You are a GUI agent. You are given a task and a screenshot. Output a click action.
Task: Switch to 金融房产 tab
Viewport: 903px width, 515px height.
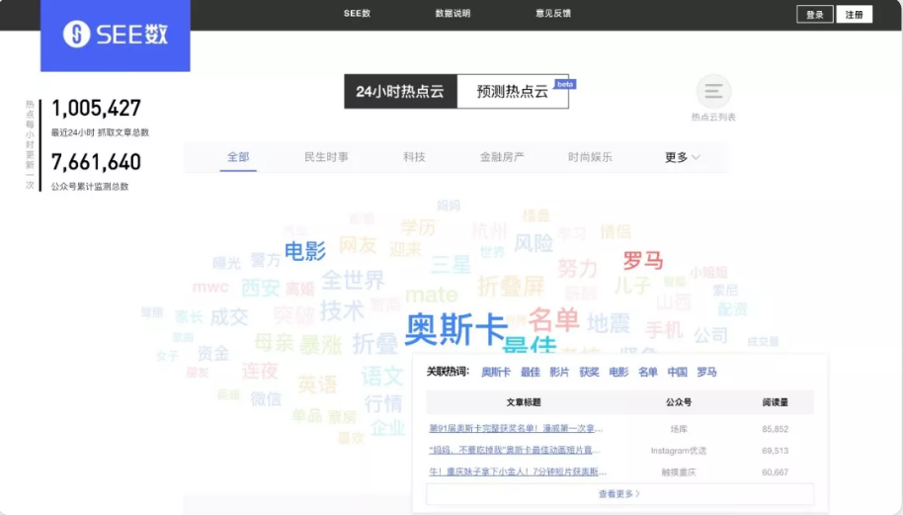click(x=502, y=157)
